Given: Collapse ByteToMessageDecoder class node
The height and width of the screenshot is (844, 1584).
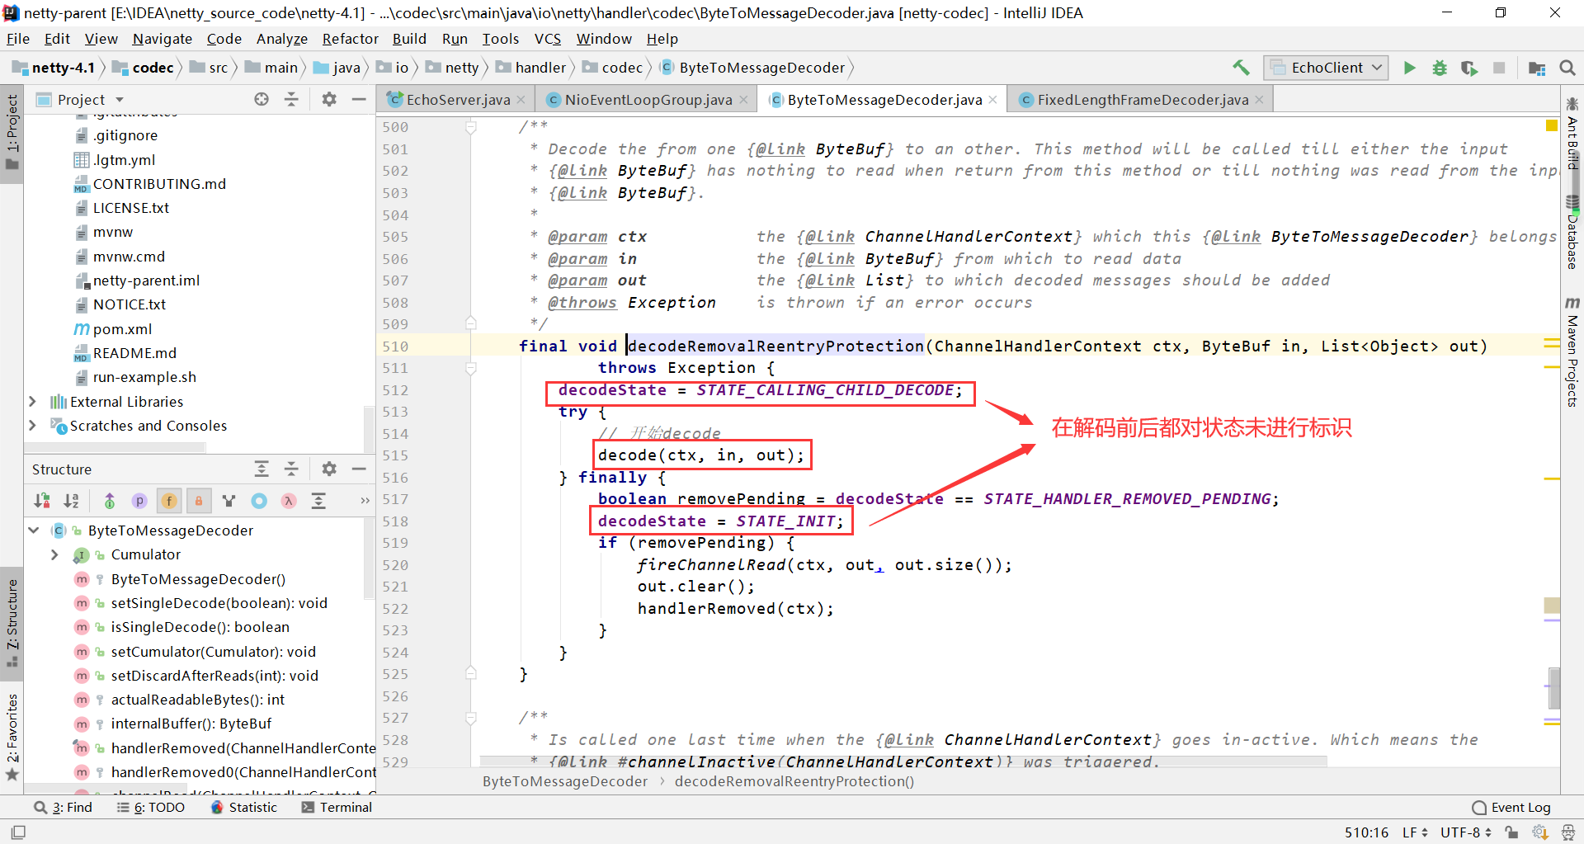Looking at the screenshot, I should [34, 530].
